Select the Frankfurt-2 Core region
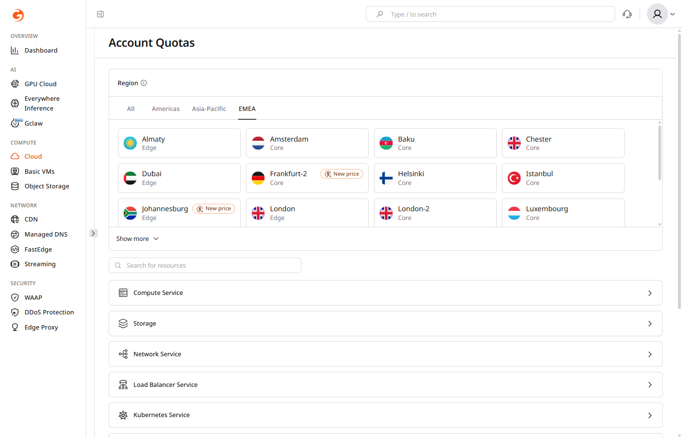This screenshot has height=438, width=682. click(x=307, y=178)
